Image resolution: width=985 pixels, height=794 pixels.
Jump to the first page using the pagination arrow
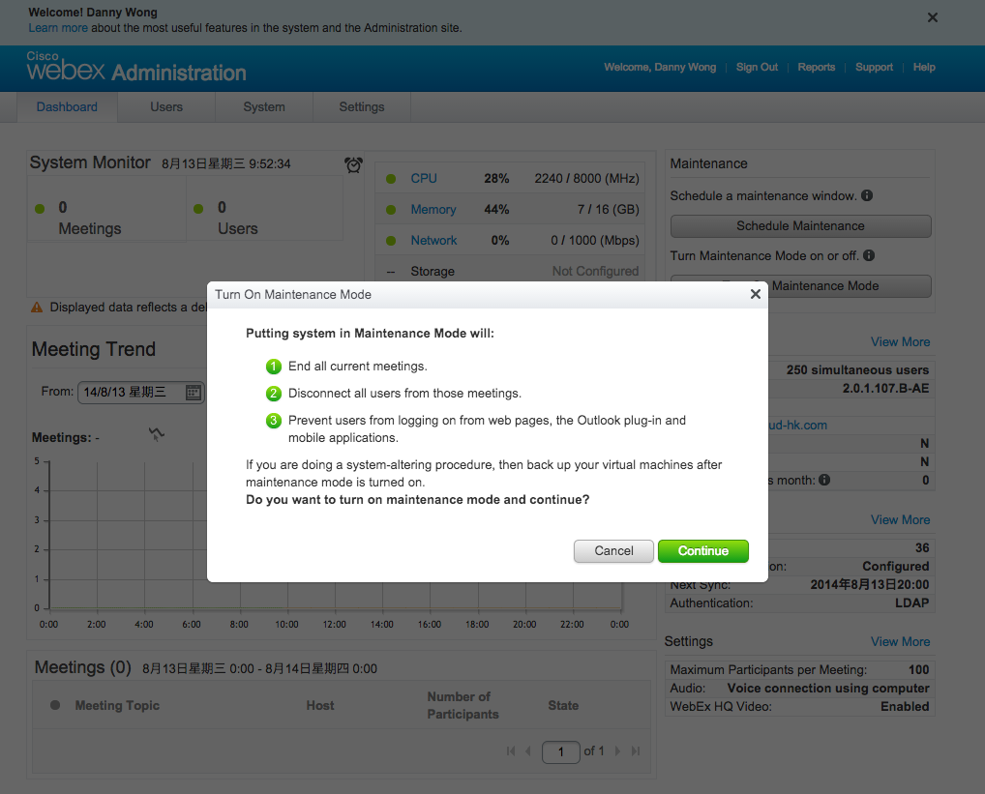[x=510, y=751]
